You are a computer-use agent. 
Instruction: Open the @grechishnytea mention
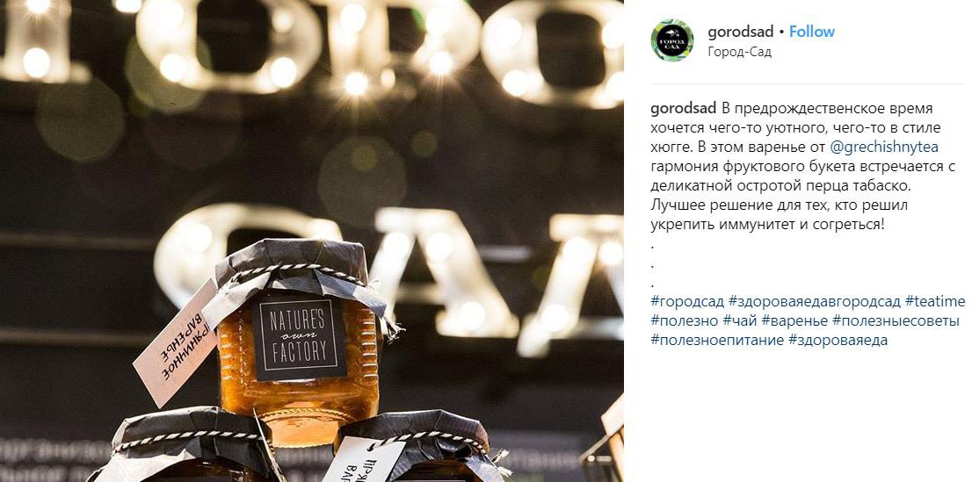(x=883, y=147)
